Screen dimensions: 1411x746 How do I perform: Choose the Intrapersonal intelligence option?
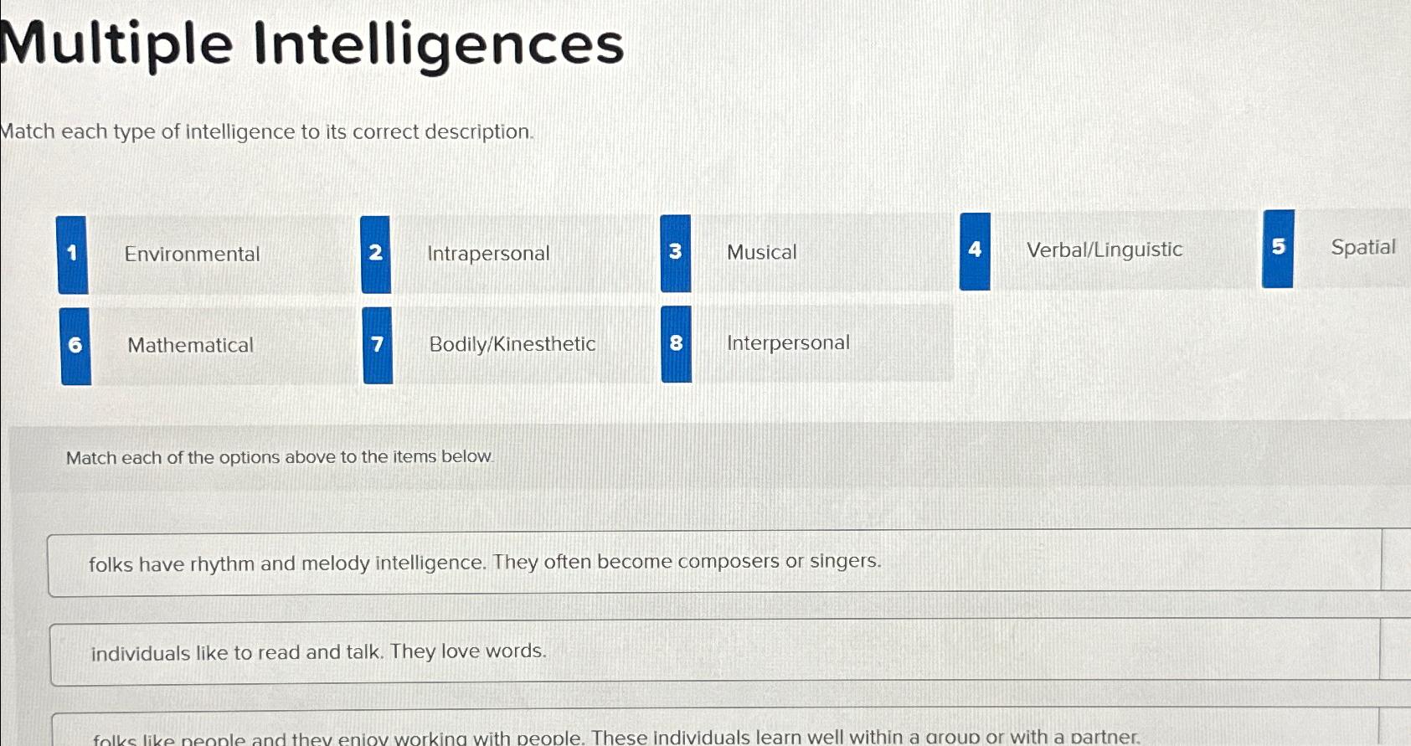[488, 253]
